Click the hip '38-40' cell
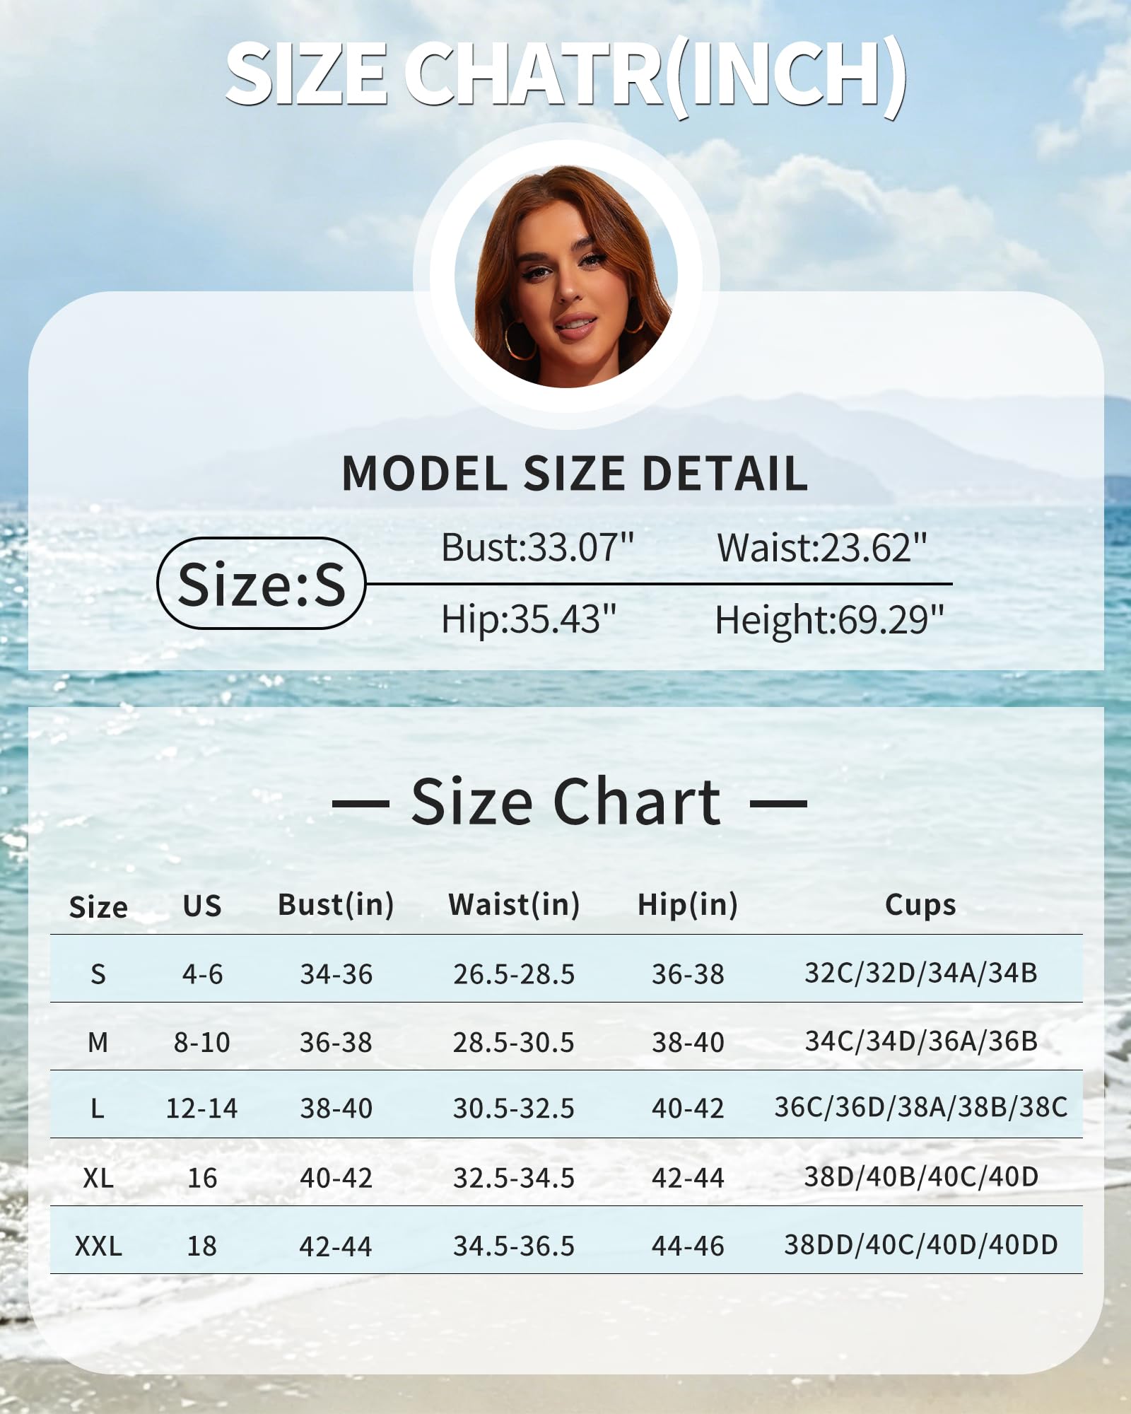Viewport: 1131px width, 1414px height. coord(688,1042)
